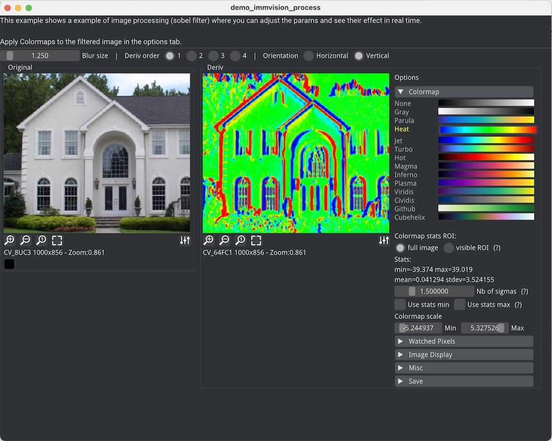Apply the Viridis colormap gradient
Screen dimensions: 552x441
(485, 191)
